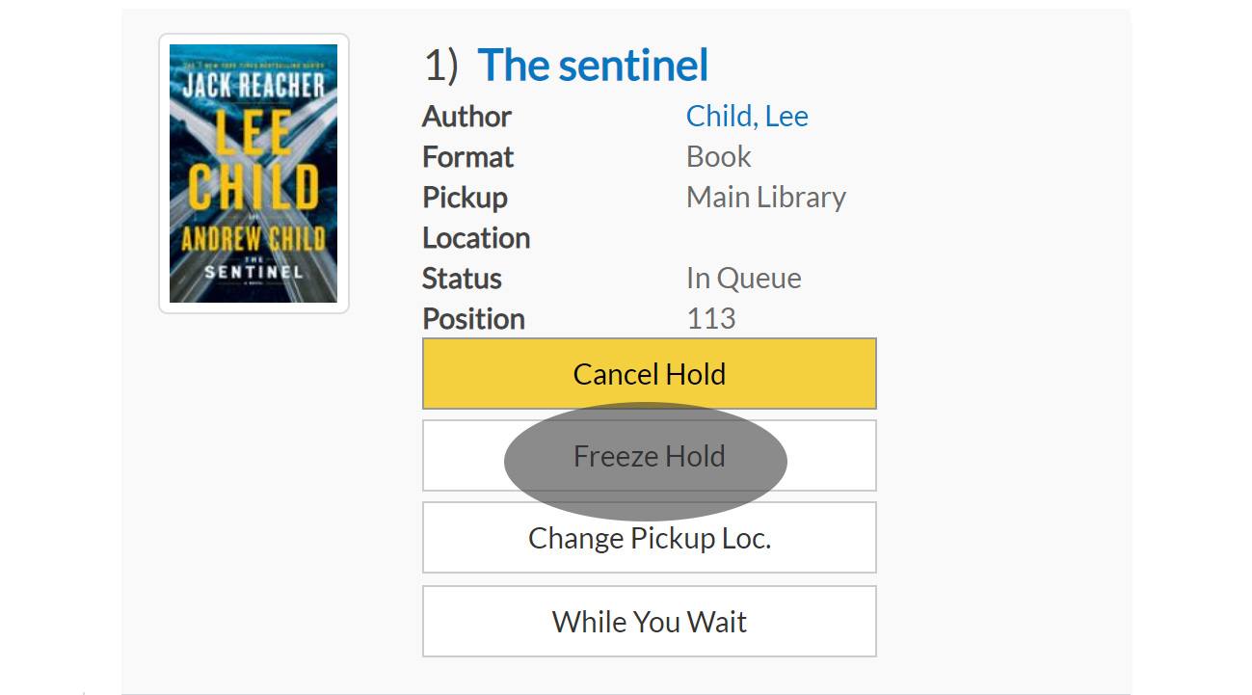Click the Pickup Location field label

click(476, 218)
